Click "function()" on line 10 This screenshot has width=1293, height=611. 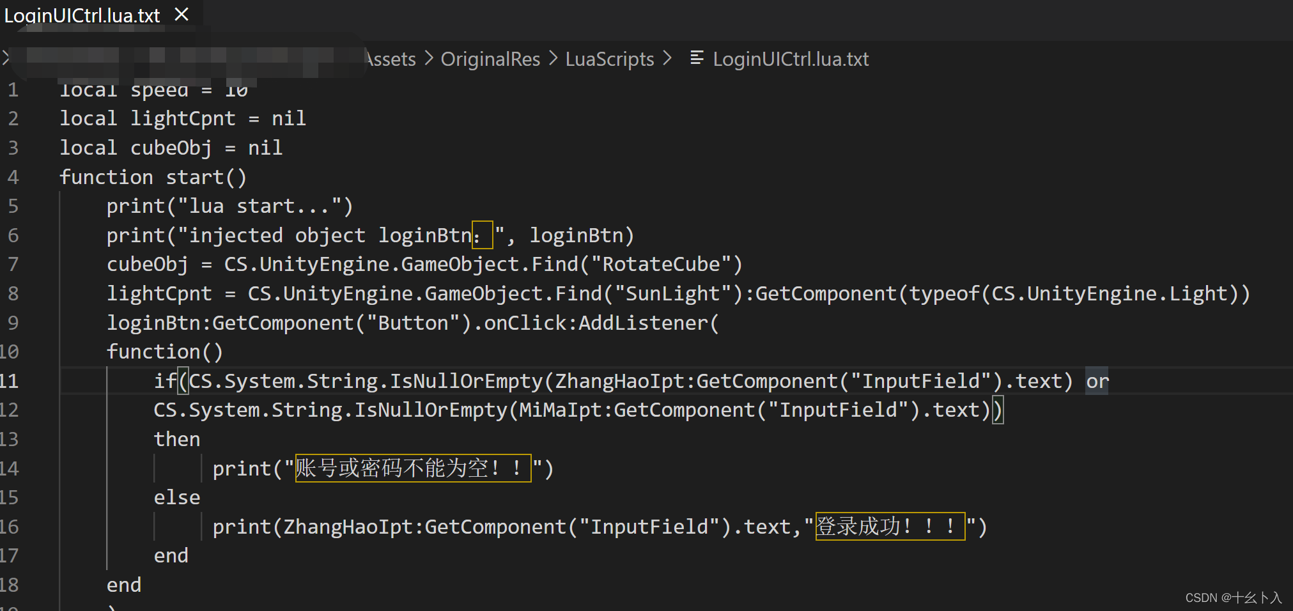165,352
